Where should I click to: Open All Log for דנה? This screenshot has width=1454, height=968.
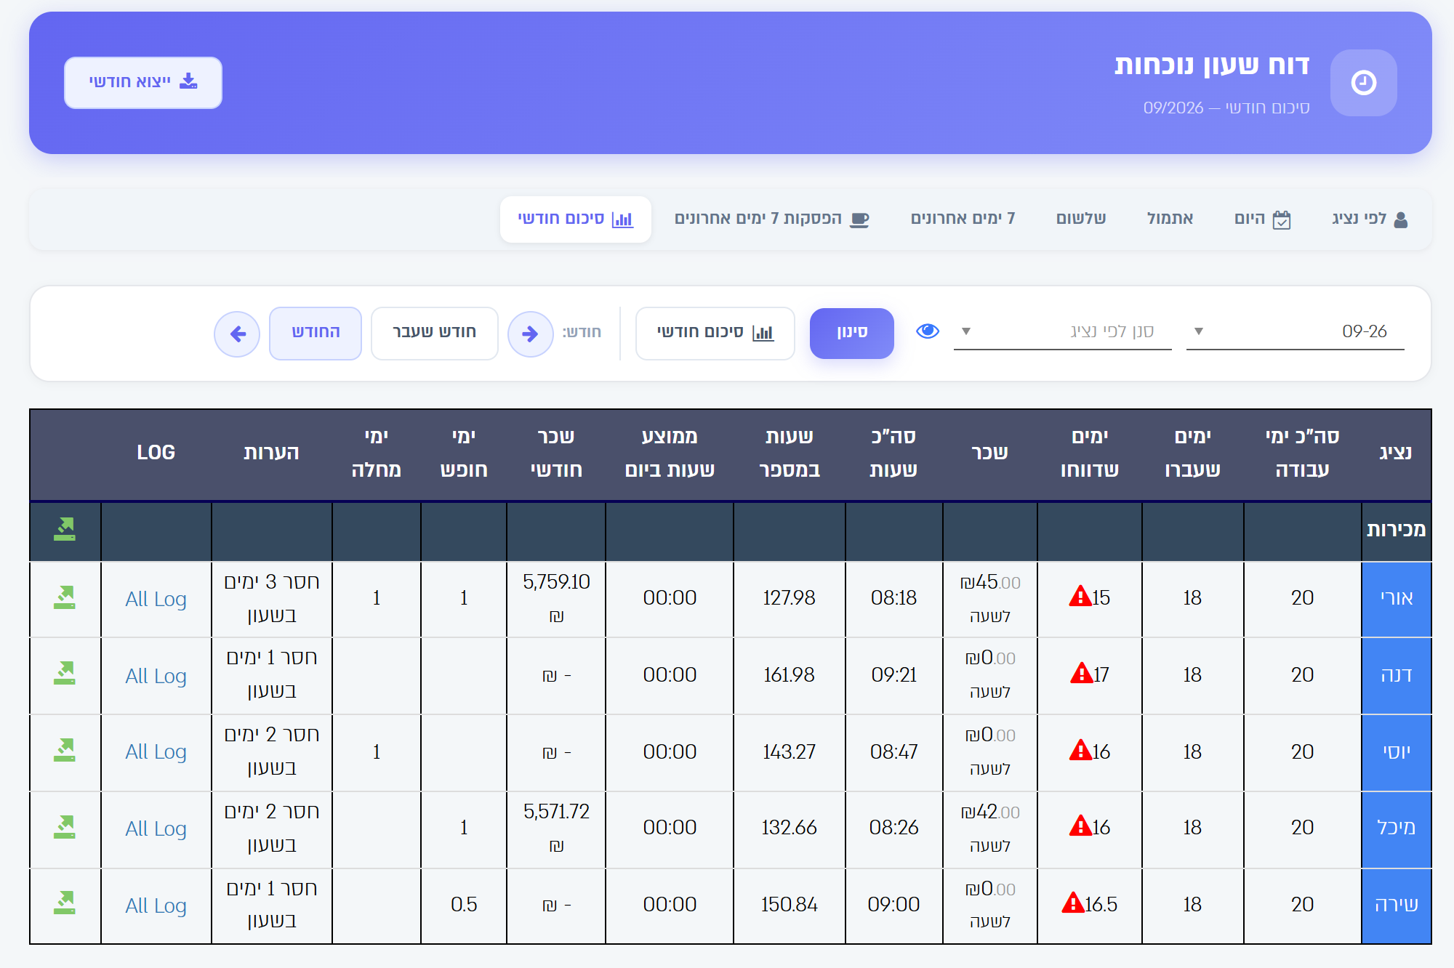coord(156,676)
